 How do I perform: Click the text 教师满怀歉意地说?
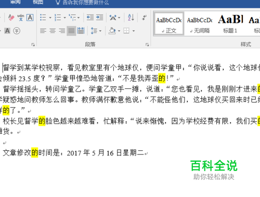click(x=110, y=100)
